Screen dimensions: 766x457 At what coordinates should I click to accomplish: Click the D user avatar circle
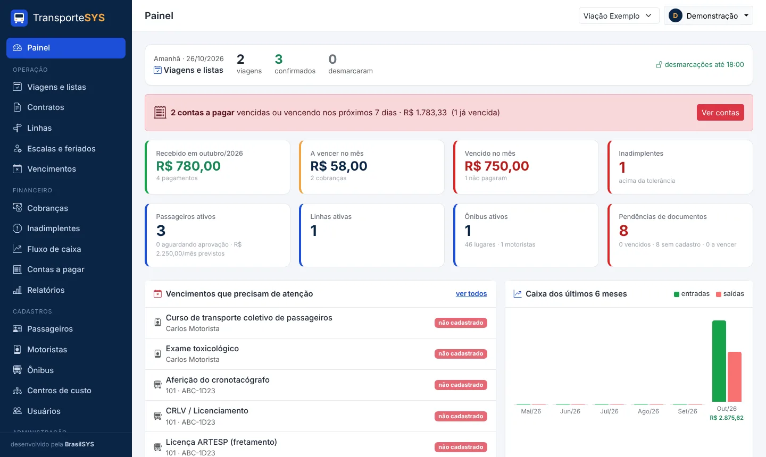click(x=676, y=16)
